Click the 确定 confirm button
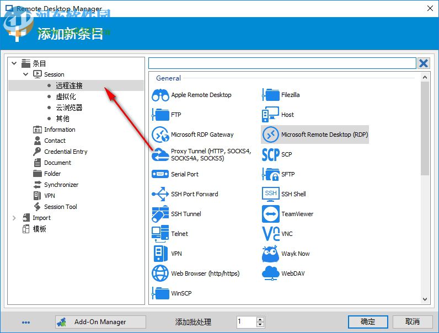This screenshot has width=439, height=333. pyautogui.click(x=368, y=322)
